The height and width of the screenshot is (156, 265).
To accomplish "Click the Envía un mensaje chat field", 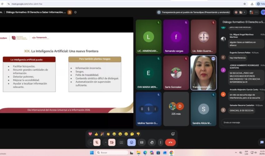I will click(x=243, y=123).
